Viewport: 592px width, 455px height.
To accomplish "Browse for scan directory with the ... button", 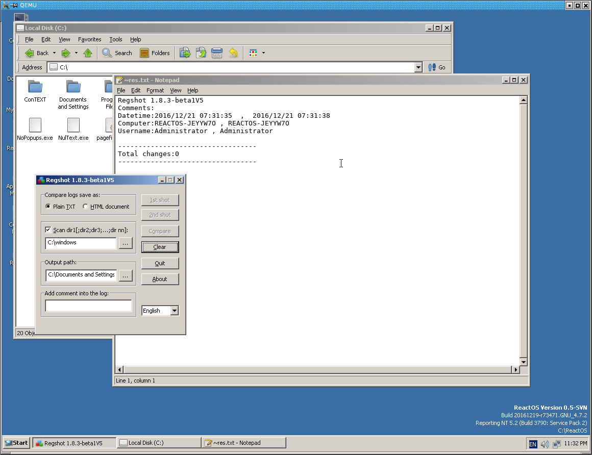I will click(126, 243).
